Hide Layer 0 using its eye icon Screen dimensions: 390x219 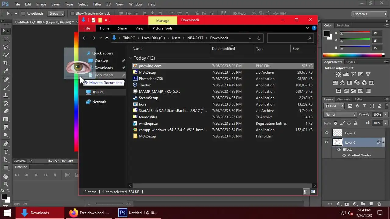coord(327,142)
